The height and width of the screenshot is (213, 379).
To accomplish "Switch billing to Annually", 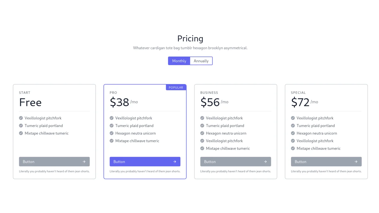I will click(x=201, y=61).
